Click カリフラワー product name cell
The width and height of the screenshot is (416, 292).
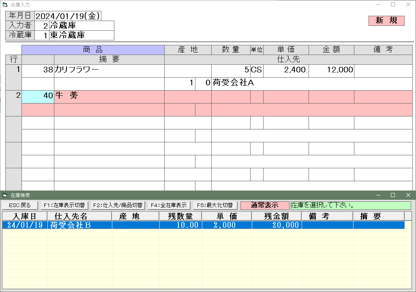109,70
